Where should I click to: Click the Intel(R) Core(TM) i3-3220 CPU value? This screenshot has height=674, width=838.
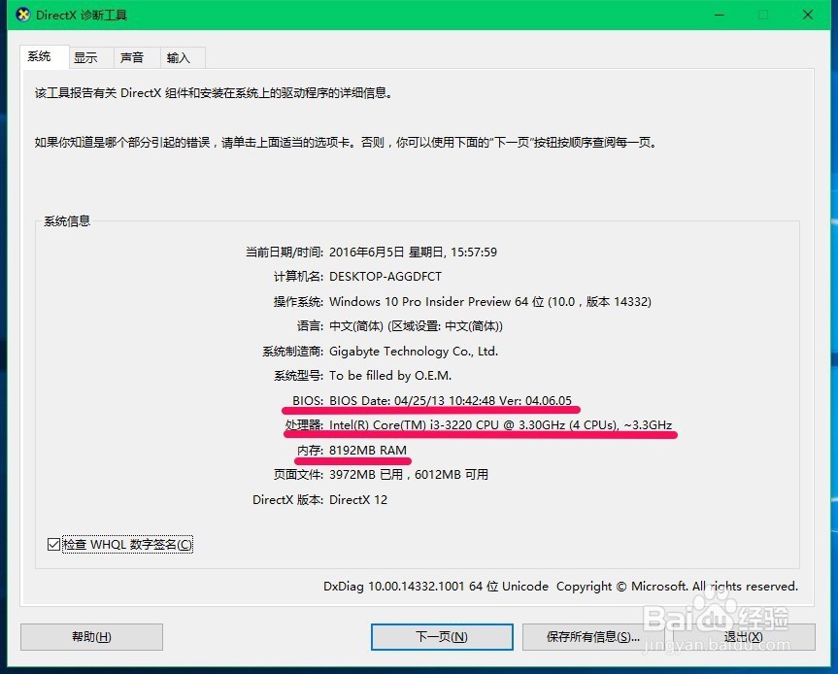(x=500, y=425)
